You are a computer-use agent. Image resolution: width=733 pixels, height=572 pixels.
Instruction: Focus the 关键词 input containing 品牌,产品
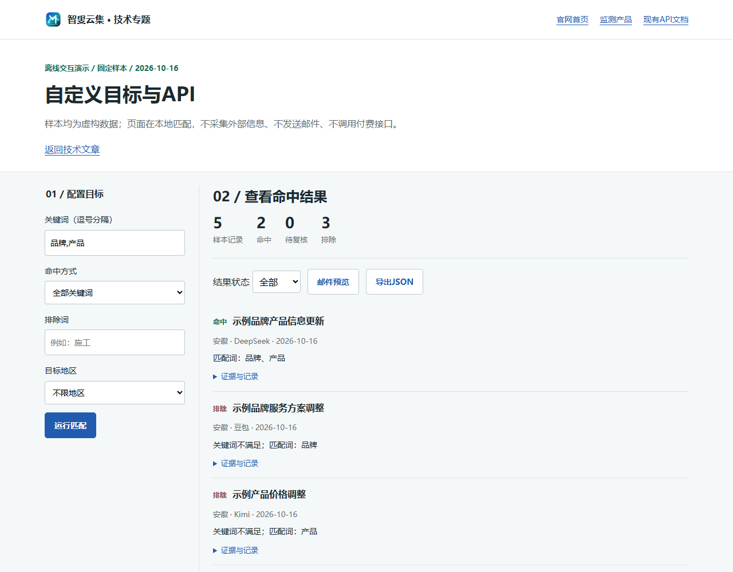115,243
